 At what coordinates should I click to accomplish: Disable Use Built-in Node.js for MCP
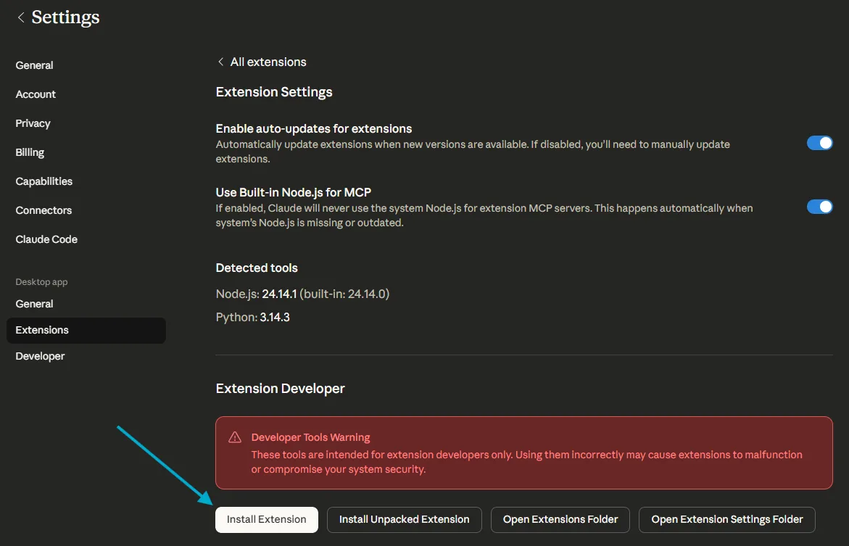pos(819,206)
